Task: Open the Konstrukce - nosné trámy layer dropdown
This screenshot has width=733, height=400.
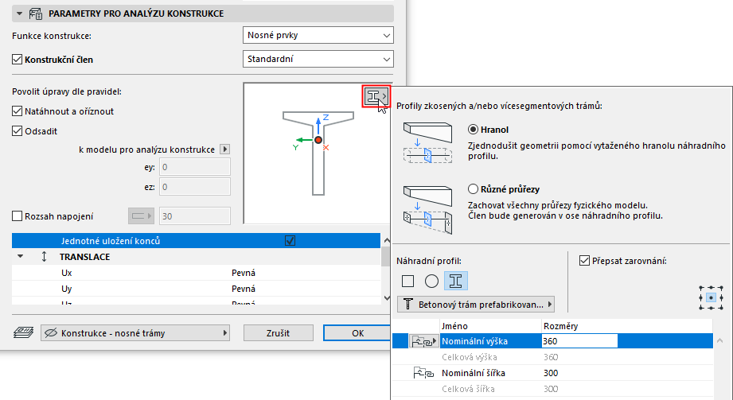Action: pyautogui.click(x=135, y=332)
